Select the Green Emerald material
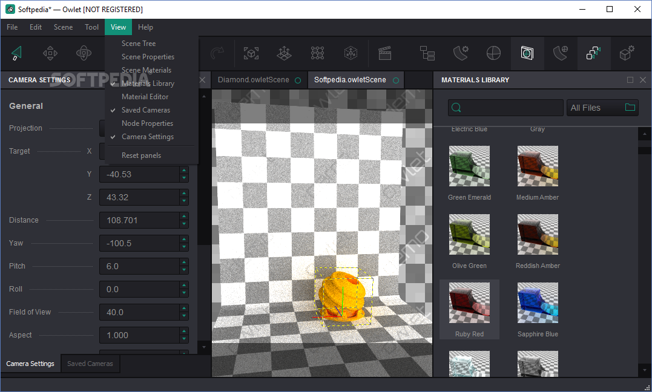Viewport: 652px width, 392px height. click(x=469, y=174)
